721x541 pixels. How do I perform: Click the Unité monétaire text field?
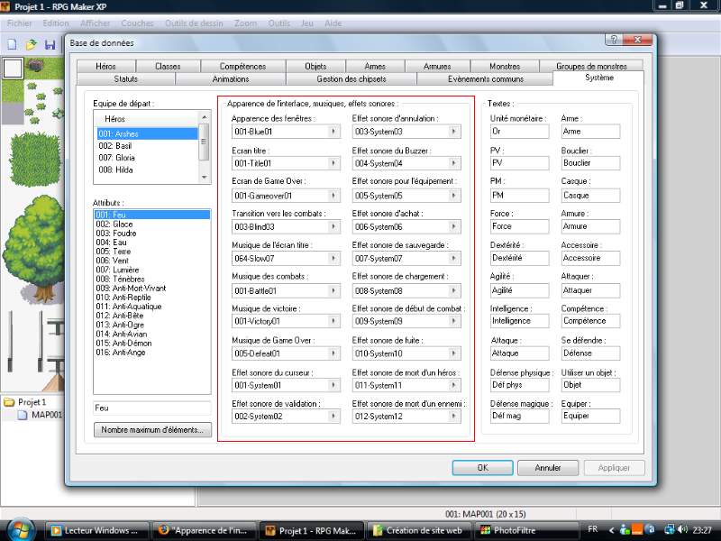point(518,132)
